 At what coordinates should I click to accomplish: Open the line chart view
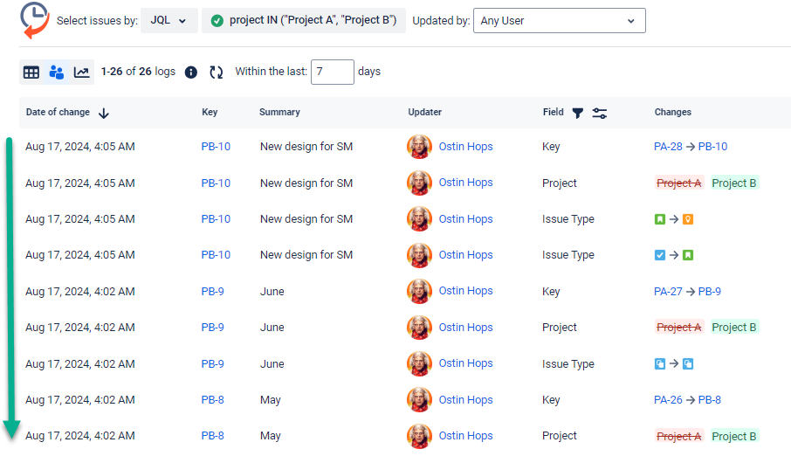(81, 73)
